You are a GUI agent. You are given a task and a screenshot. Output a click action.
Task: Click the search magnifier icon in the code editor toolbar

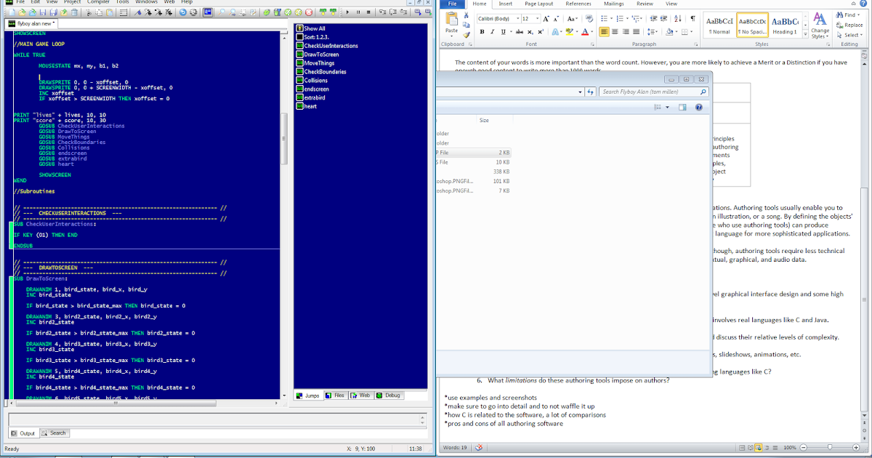click(221, 12)
